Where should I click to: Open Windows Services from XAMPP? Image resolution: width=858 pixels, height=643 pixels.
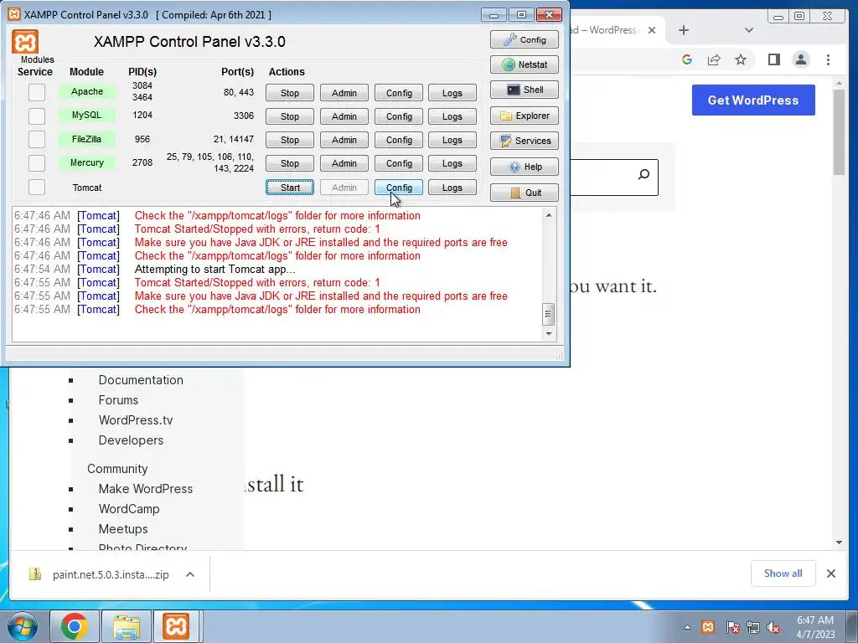(x=525, y=141)
